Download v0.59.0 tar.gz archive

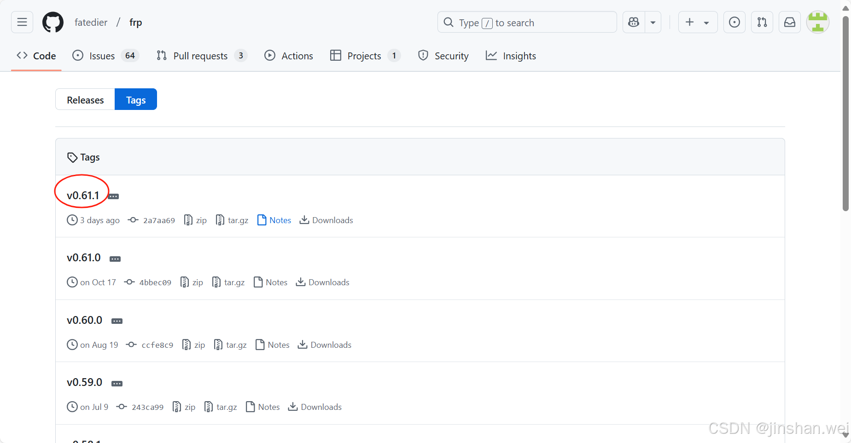point(221,407)
